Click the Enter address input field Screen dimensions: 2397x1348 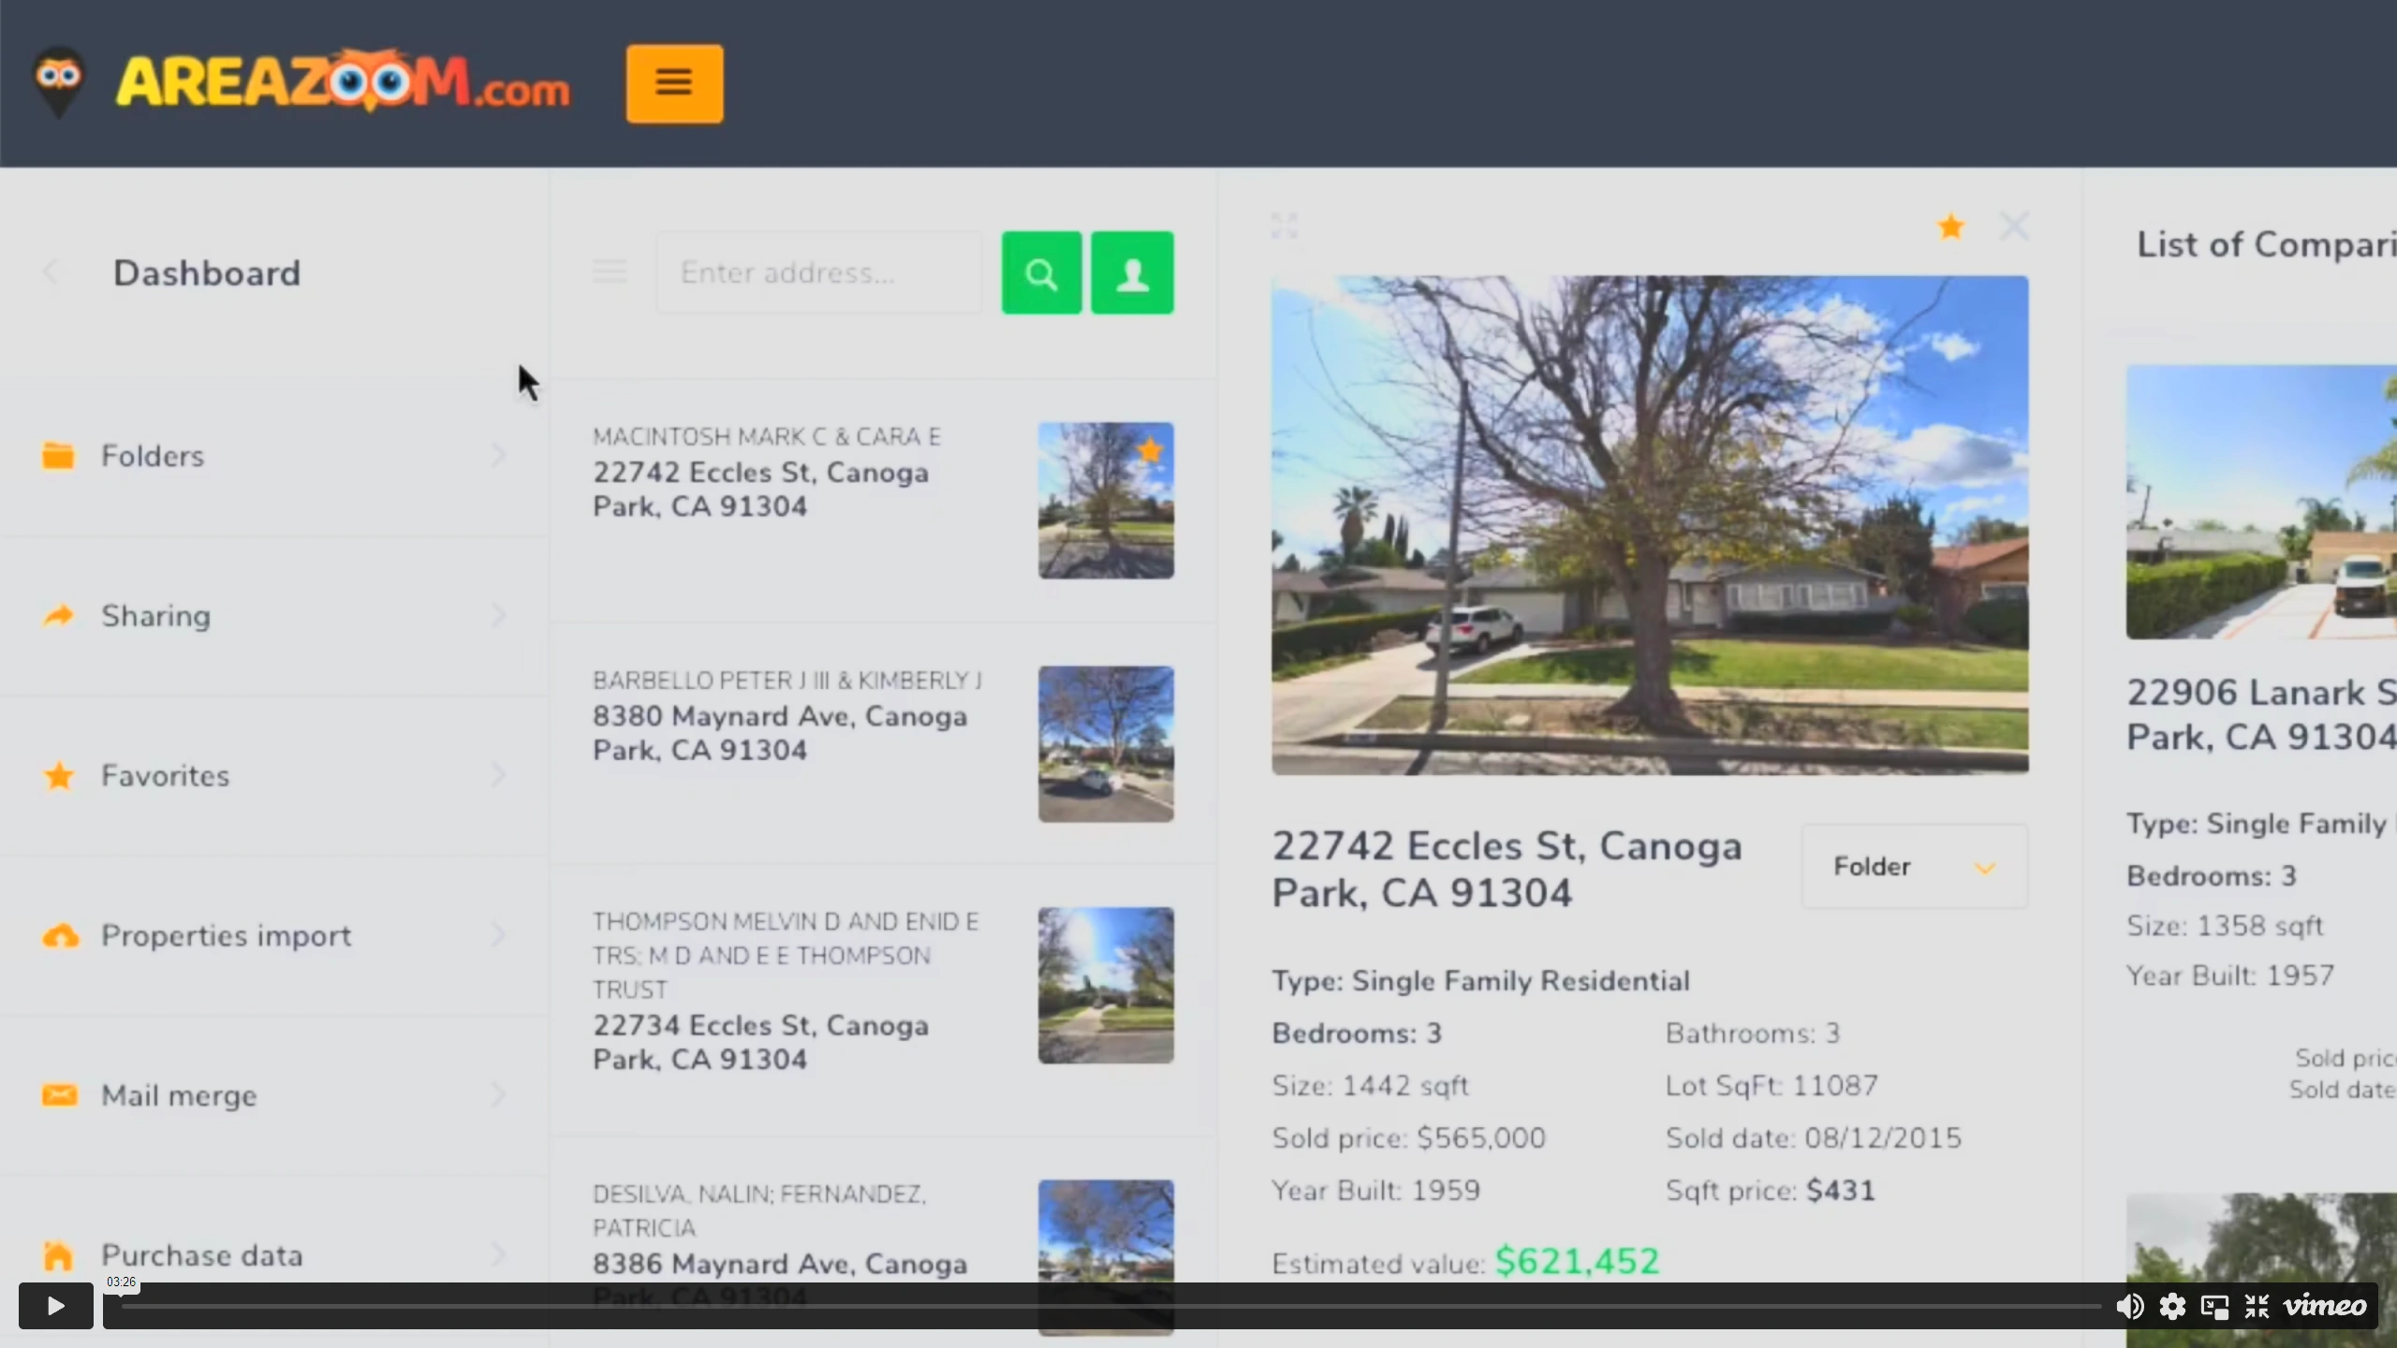point(818,272)
